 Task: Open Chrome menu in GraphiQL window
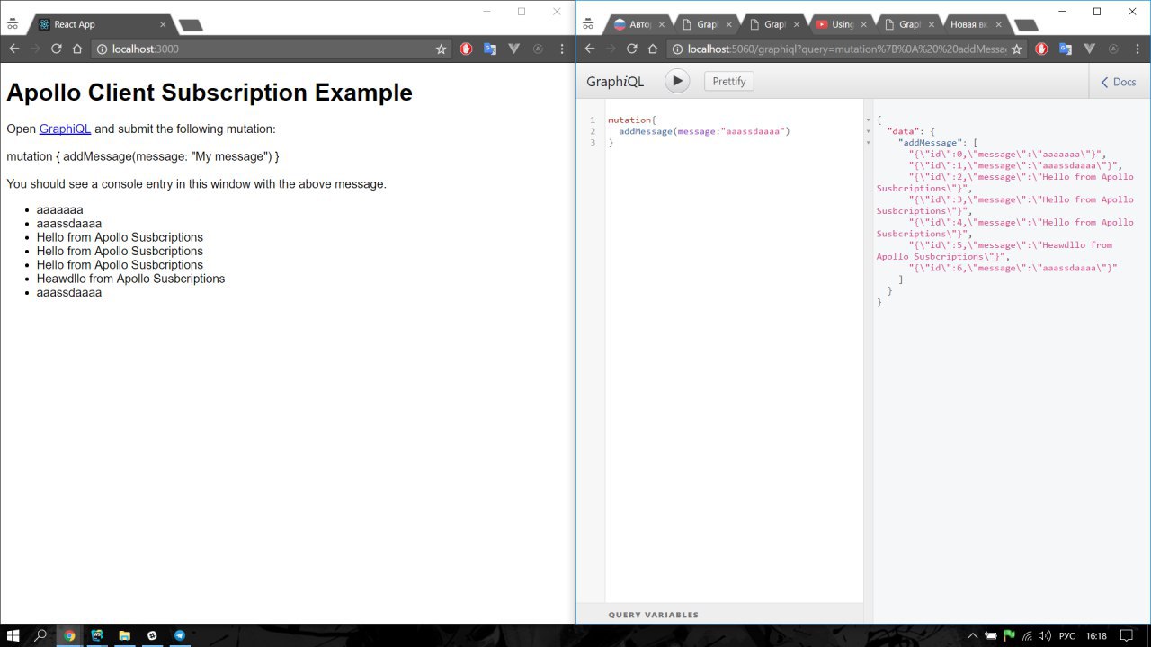(1138, 49)
